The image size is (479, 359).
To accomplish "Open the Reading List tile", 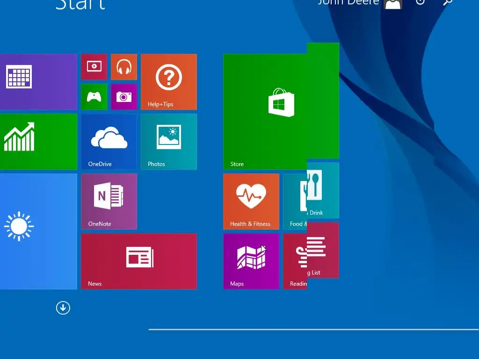I will [311, 256].
